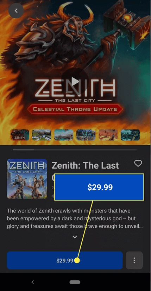Tap the game description paragraph
The height and width of the screenshot is (291, 151).
(75, 219)
